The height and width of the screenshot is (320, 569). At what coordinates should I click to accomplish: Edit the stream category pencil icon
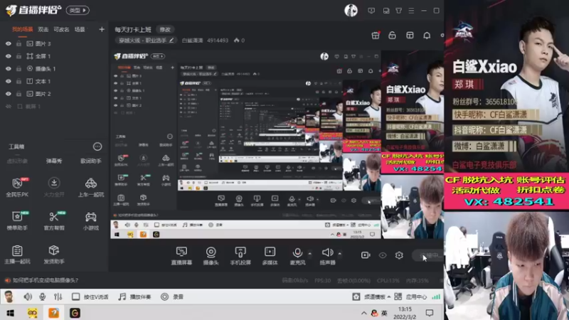tap(171, 41)
